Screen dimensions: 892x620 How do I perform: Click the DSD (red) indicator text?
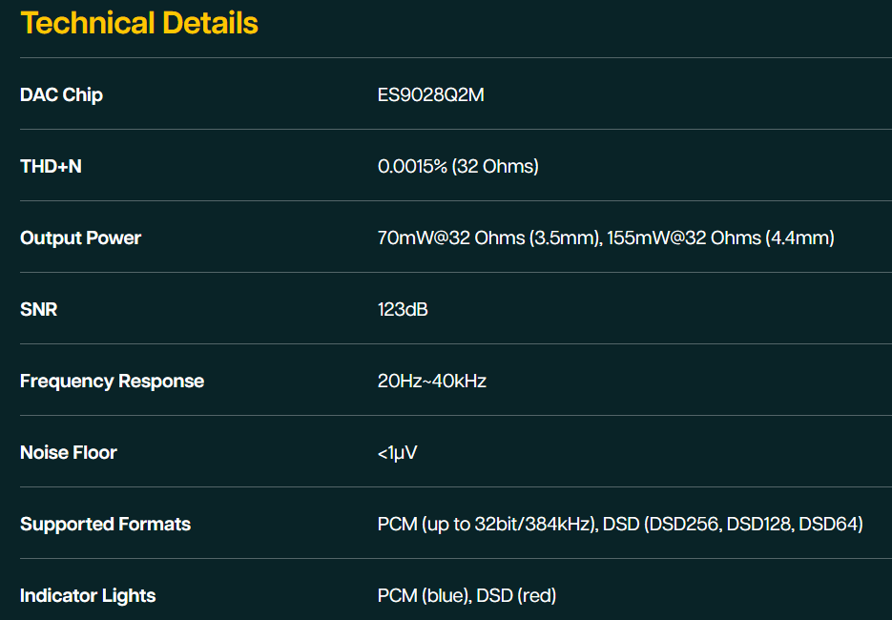(x=516, y=596)
